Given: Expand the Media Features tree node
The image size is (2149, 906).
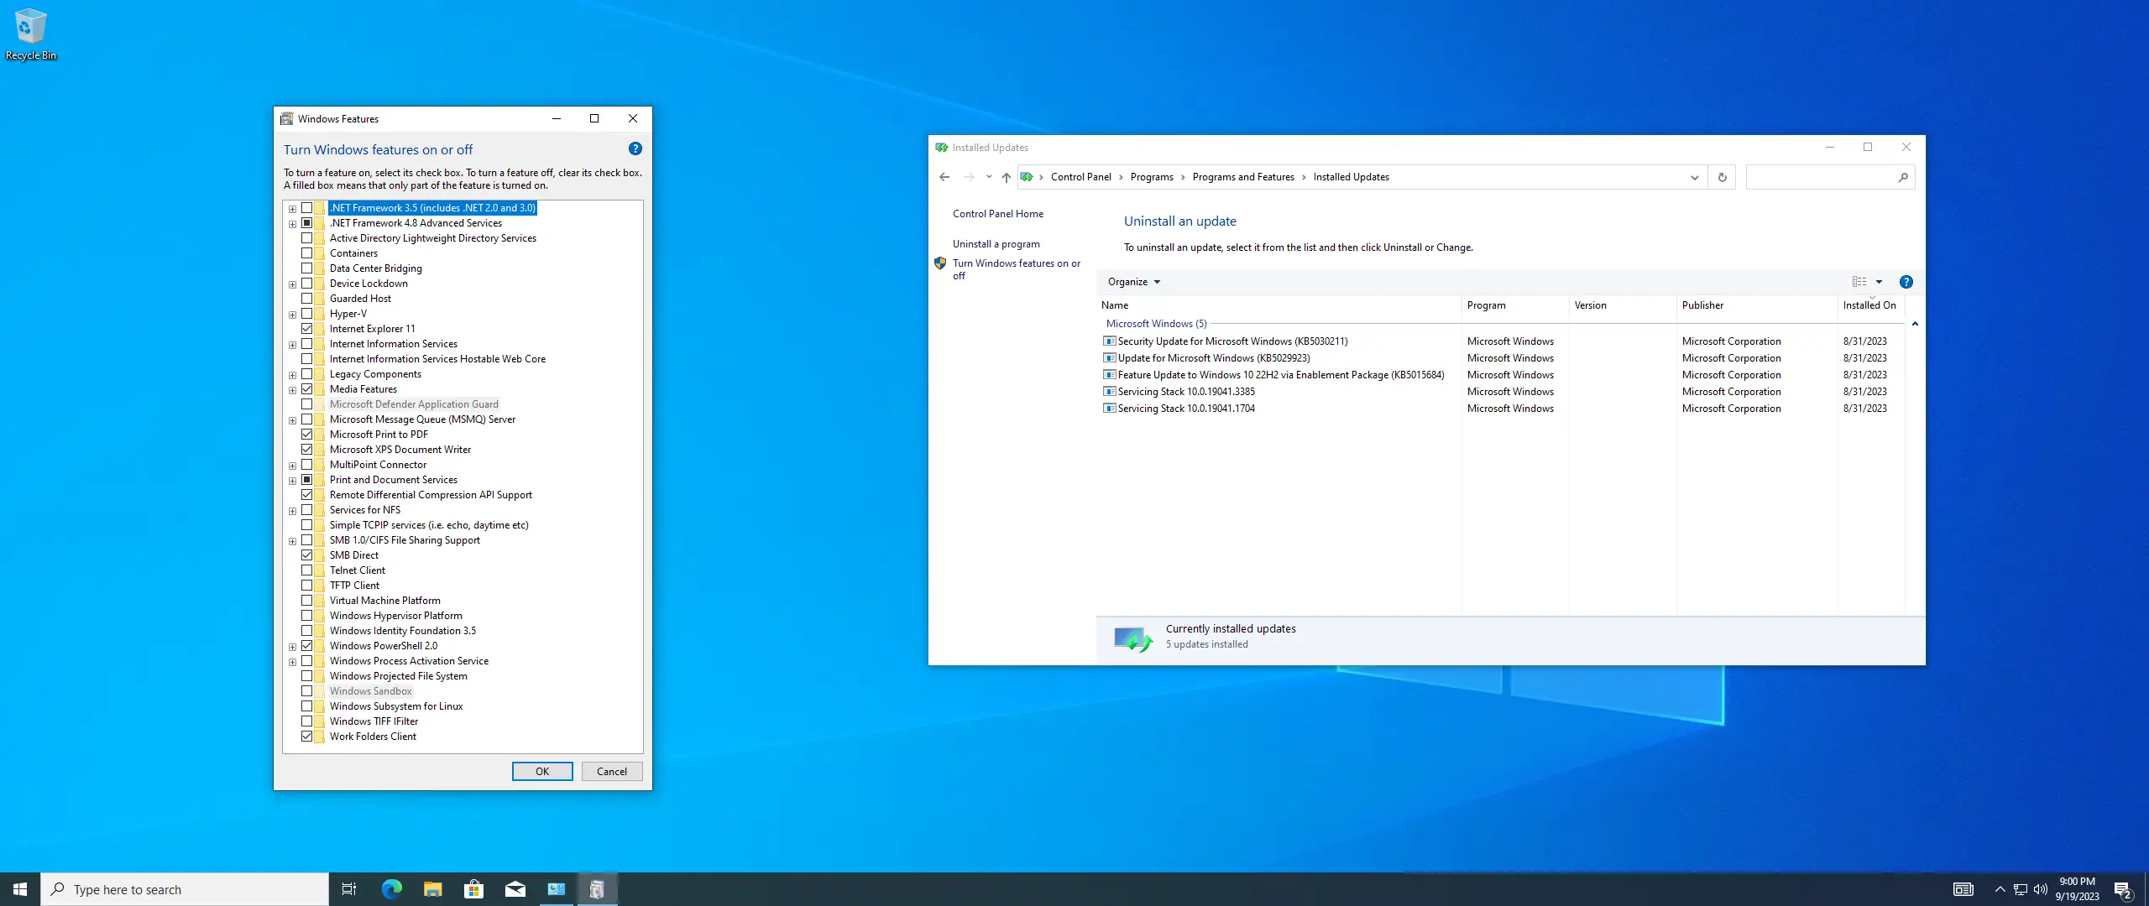Looking at the screenshot, I should point(292,390).
